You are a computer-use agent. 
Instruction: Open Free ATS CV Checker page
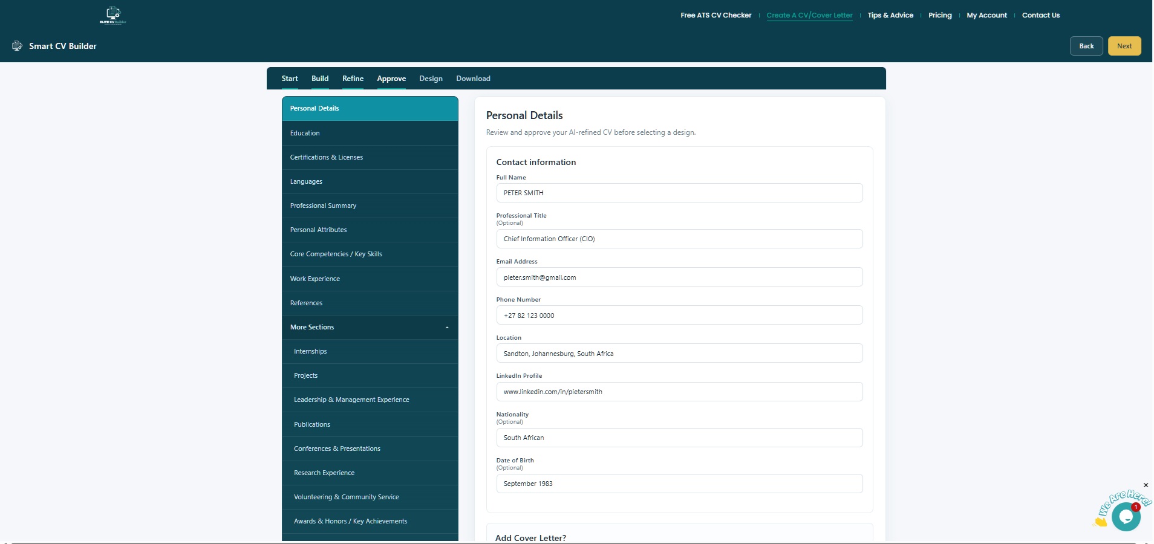pyautogui.click(x=716, y=15)
